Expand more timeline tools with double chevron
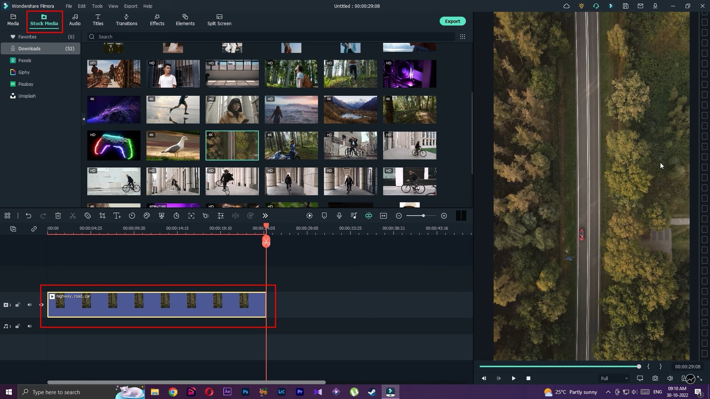 coord(265,216)
